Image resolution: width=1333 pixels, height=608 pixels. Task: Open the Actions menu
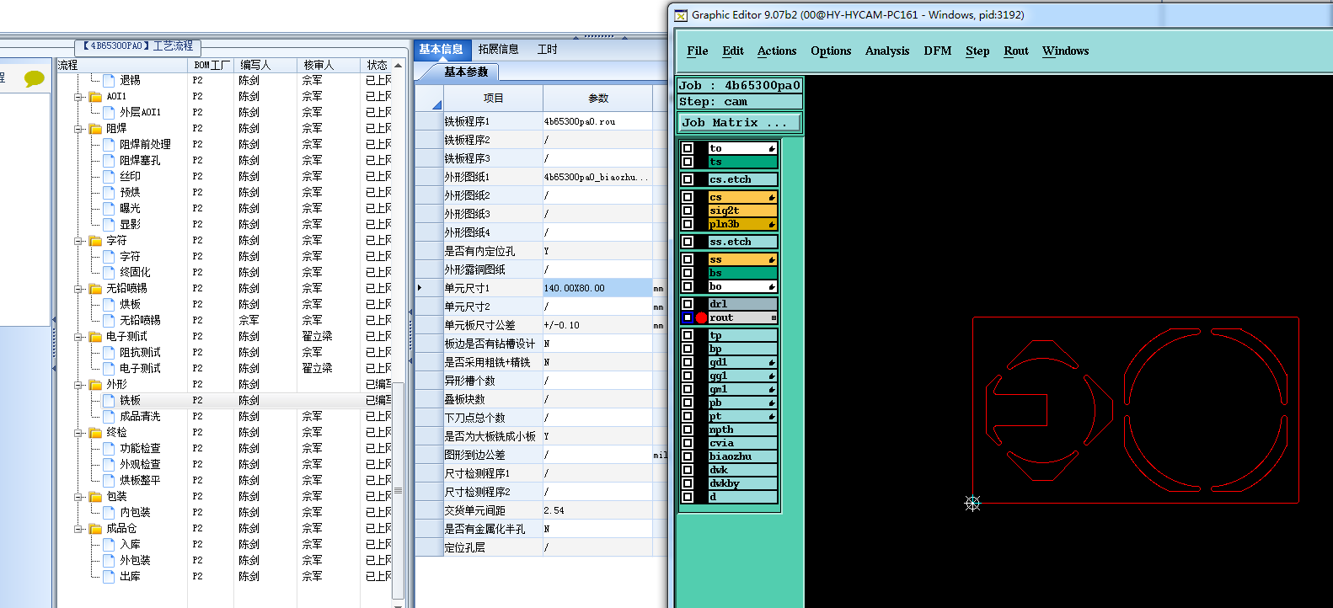(x=777, y=51)
